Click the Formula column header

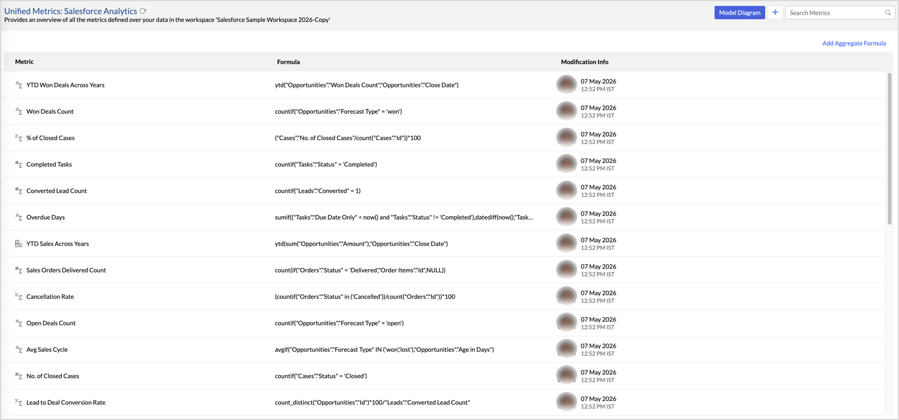[x=288, y=62]
